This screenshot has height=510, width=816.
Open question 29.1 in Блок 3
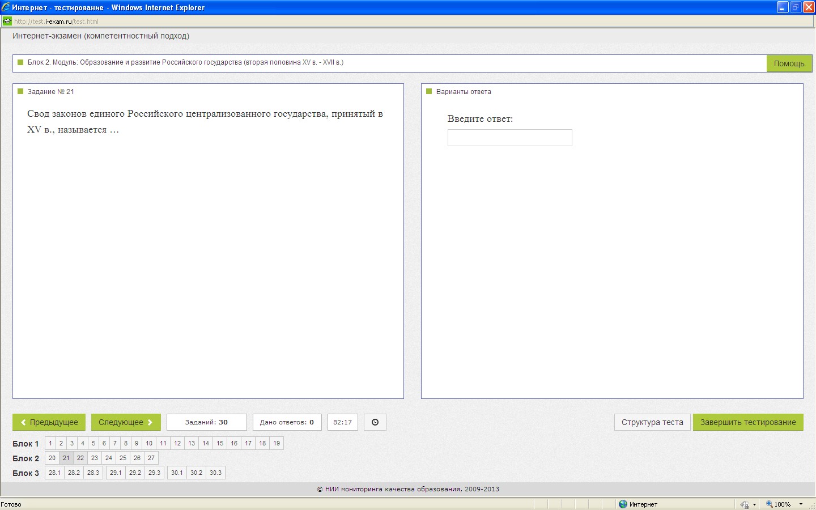tap(116, 473)
